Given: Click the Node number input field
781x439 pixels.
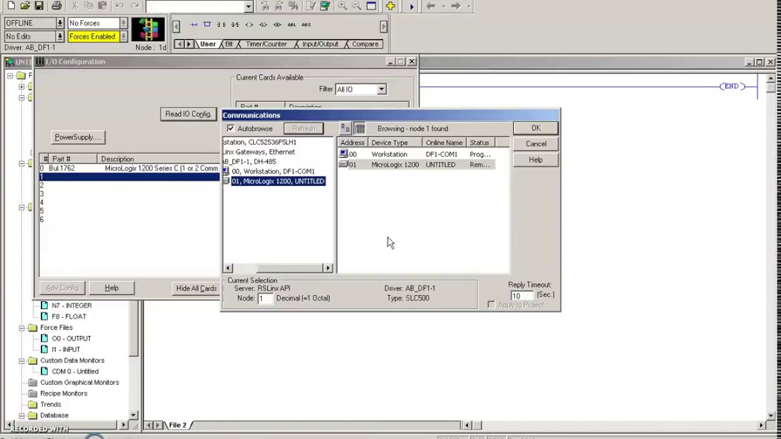Looking at the screenshot, I should pos(265,299).
